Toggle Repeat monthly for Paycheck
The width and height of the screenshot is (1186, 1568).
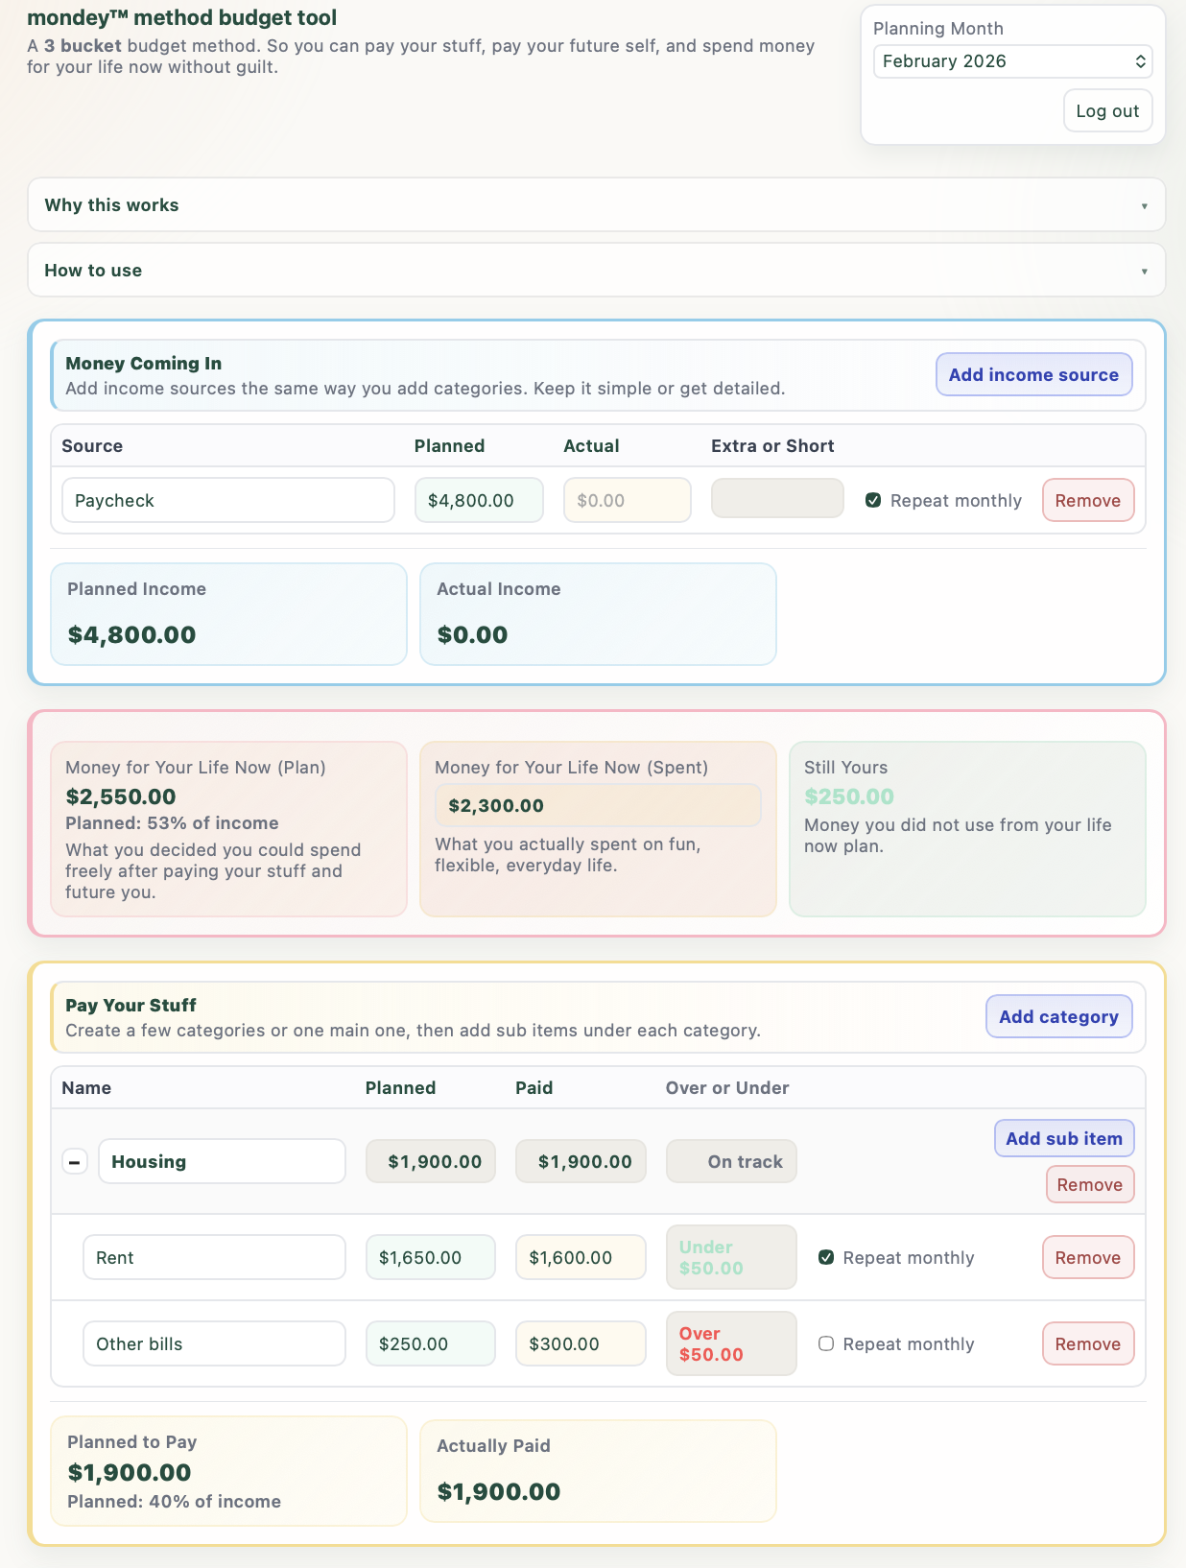[x=873, y=500]
